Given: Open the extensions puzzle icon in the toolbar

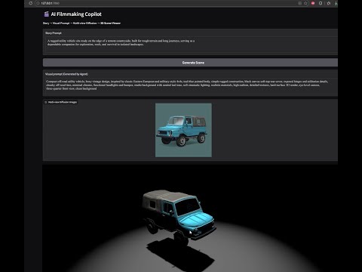Looking at the screenshot, I should point(329,3).
